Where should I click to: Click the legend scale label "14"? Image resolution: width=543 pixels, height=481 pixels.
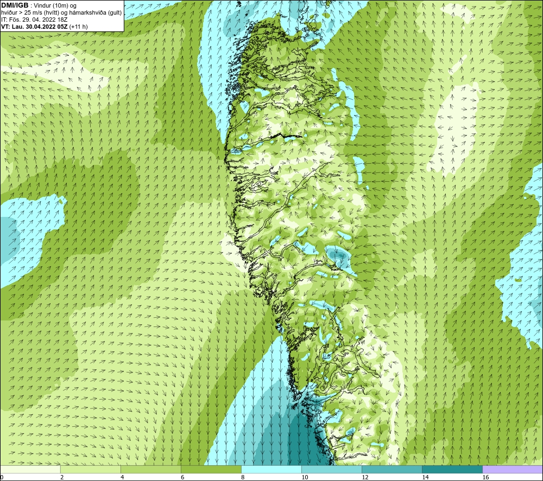(x=425, y=477)
